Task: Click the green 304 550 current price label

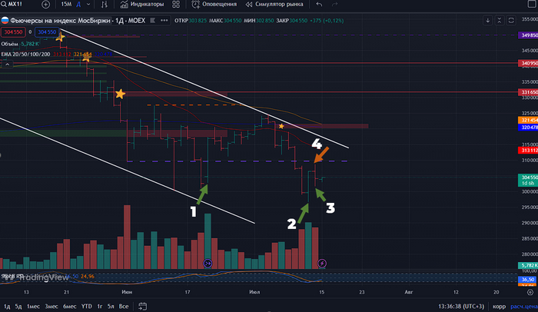Action: [528, 180]
